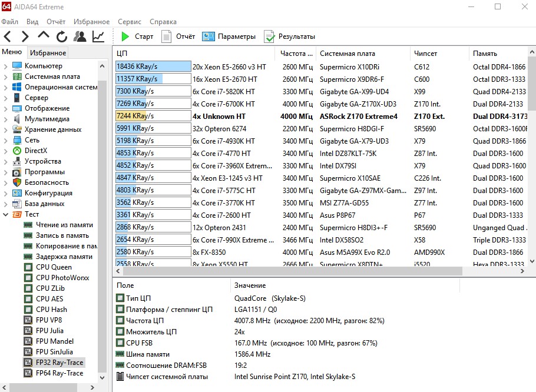536x392 pixels.
Task: Select the 32x Opteron 6274 row
Action: (322, 128)
